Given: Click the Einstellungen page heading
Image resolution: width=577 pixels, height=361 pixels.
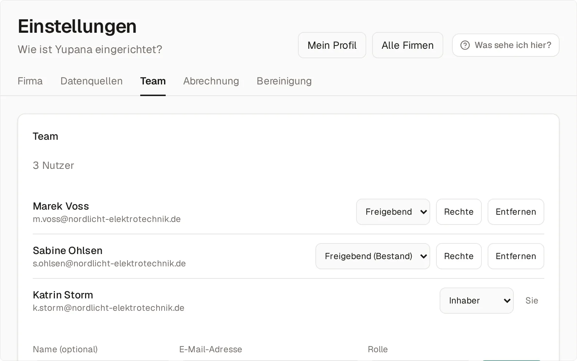Looking at the screenshot, I should tap(77, 26).
